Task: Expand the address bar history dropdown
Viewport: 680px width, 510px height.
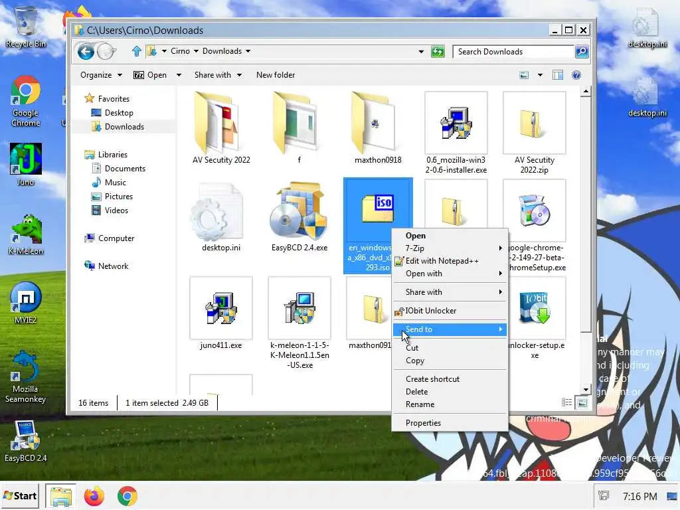Action: pyautogui.click(x=421, y=52)
